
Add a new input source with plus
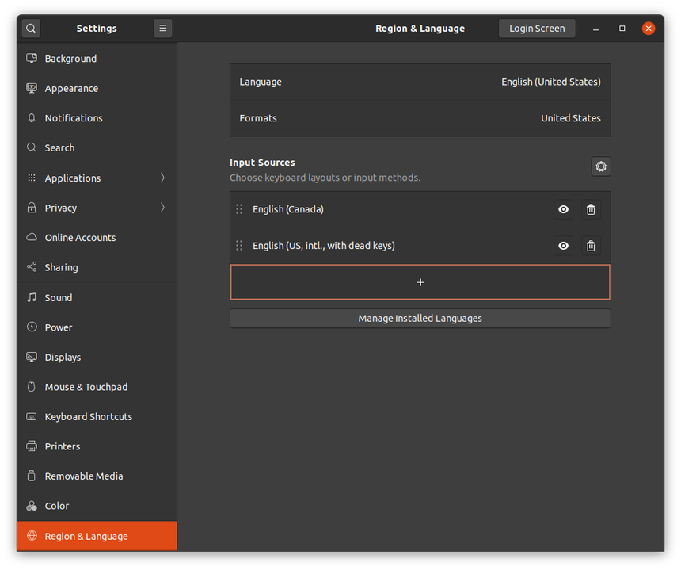[420, 282]
